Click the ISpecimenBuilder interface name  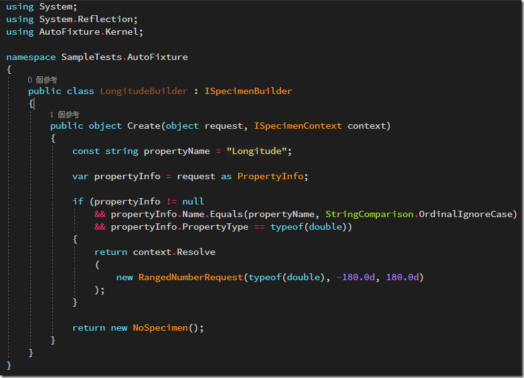[248, 91]
